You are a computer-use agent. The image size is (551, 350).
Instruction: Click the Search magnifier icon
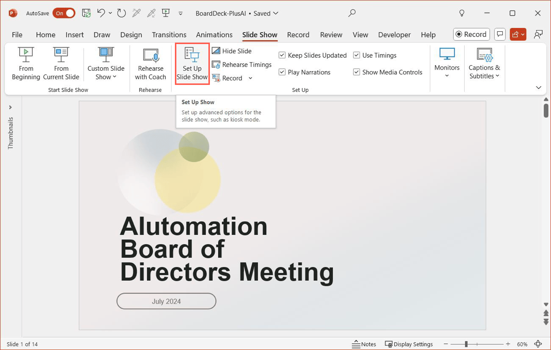(x=352, y=13)
